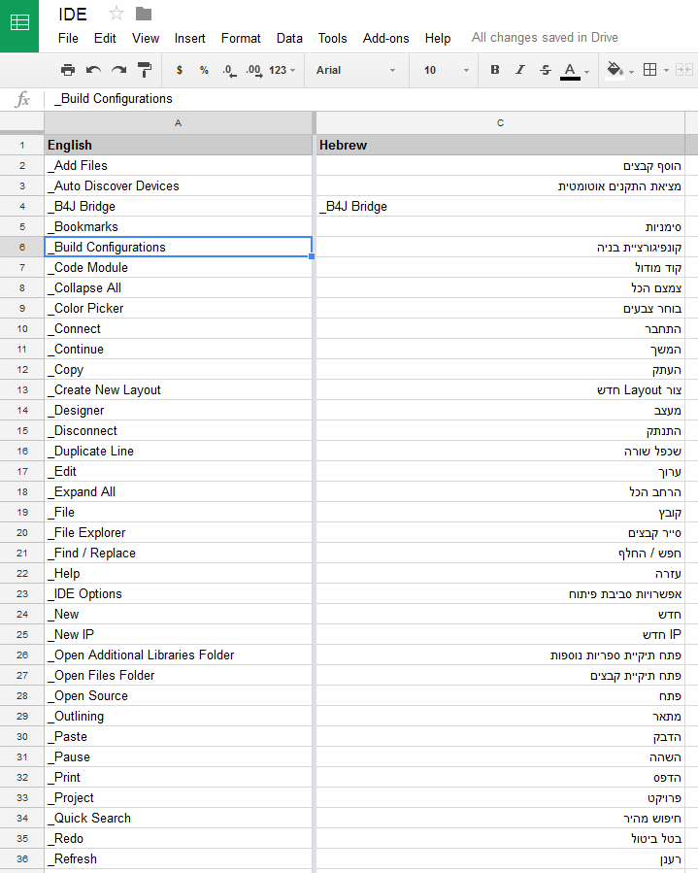Redo the last action
This screenshot has width=698, height=873.
pyautogui.click(x=118, y=70)
